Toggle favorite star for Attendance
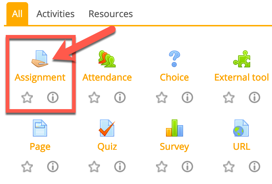The width and height of the screenshot is (272, 184). click(x=94, y=97)
